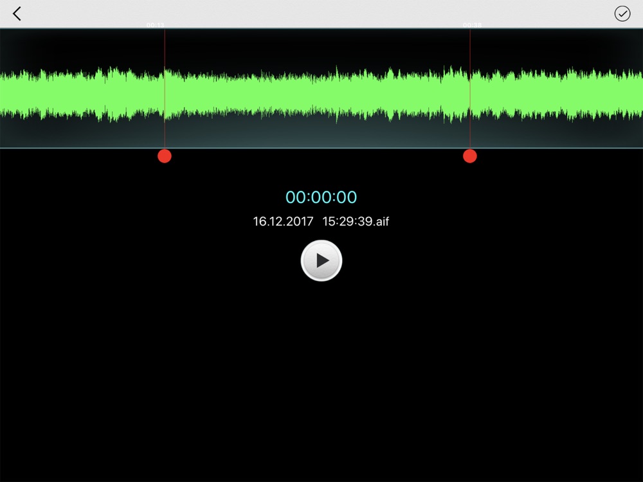Go back using the left arrow icon

click(17, 13)
